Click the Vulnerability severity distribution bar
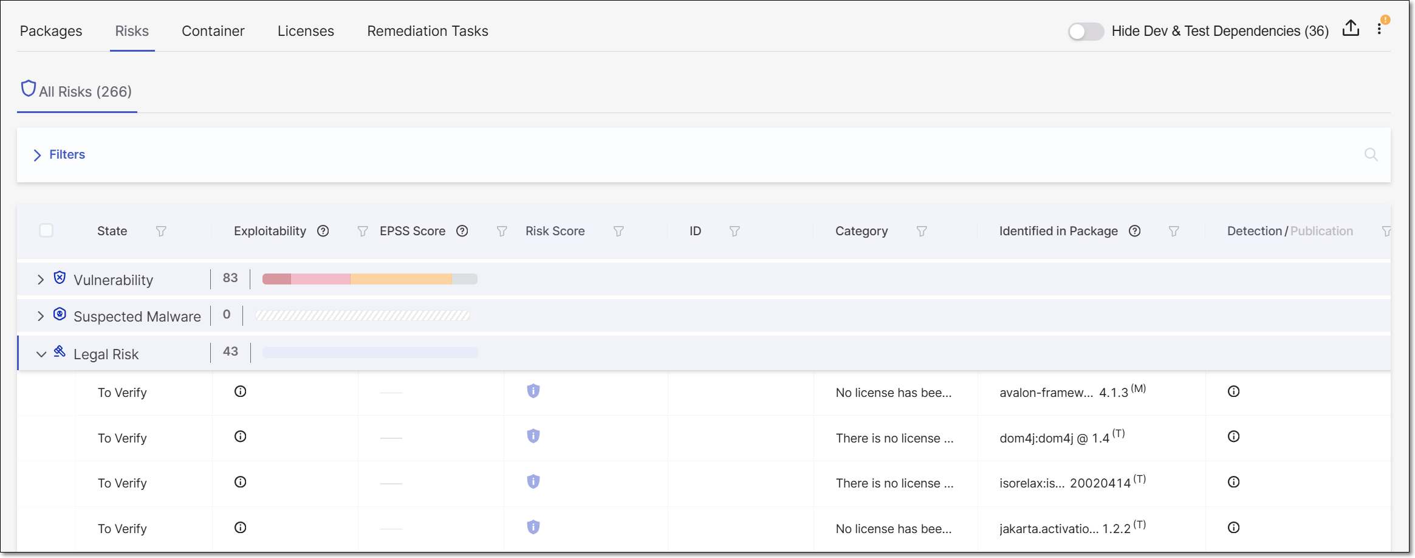Screen dimensions: 1415x558 coord(369,279)
